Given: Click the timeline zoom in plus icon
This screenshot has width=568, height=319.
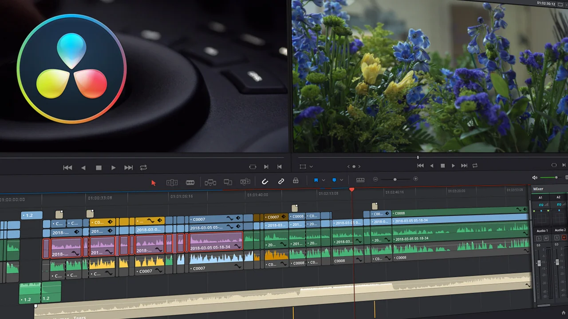Looking at the screenshot, I should 415,179.
